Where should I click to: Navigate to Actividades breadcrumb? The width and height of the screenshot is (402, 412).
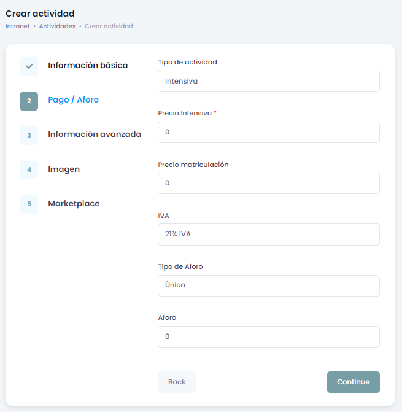(x=57, y=26)
